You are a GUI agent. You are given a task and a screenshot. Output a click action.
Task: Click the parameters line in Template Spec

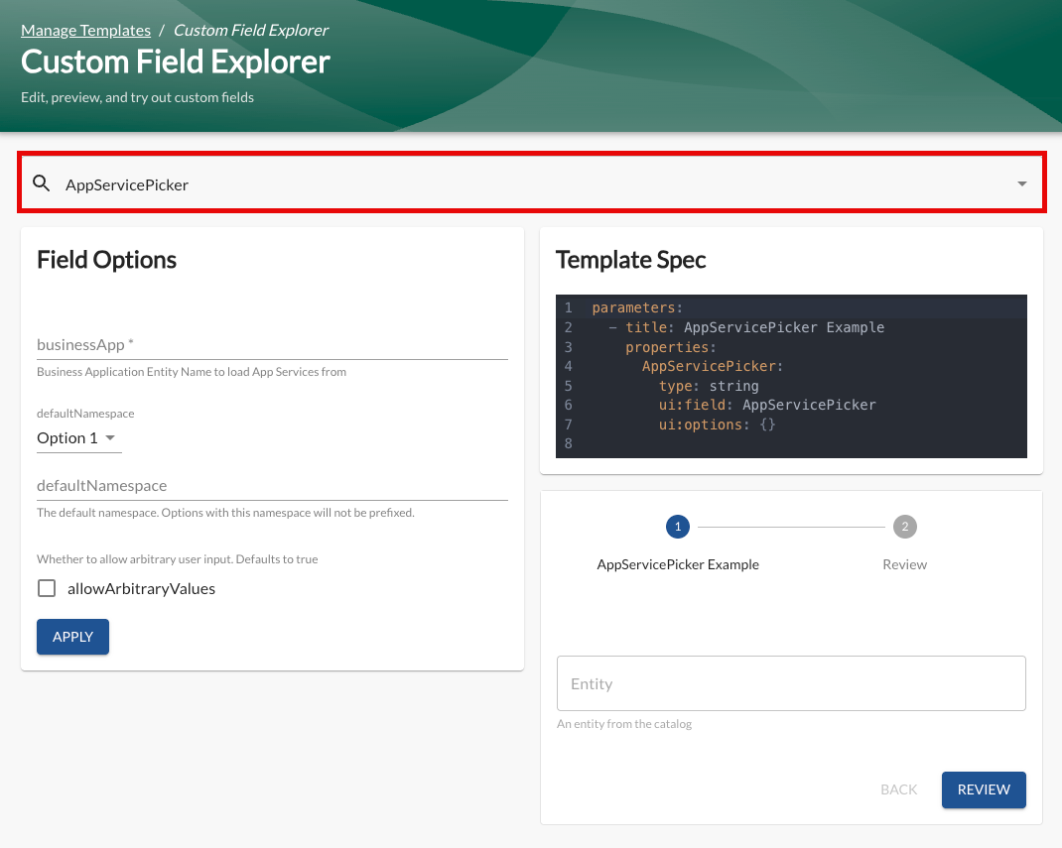637,308
